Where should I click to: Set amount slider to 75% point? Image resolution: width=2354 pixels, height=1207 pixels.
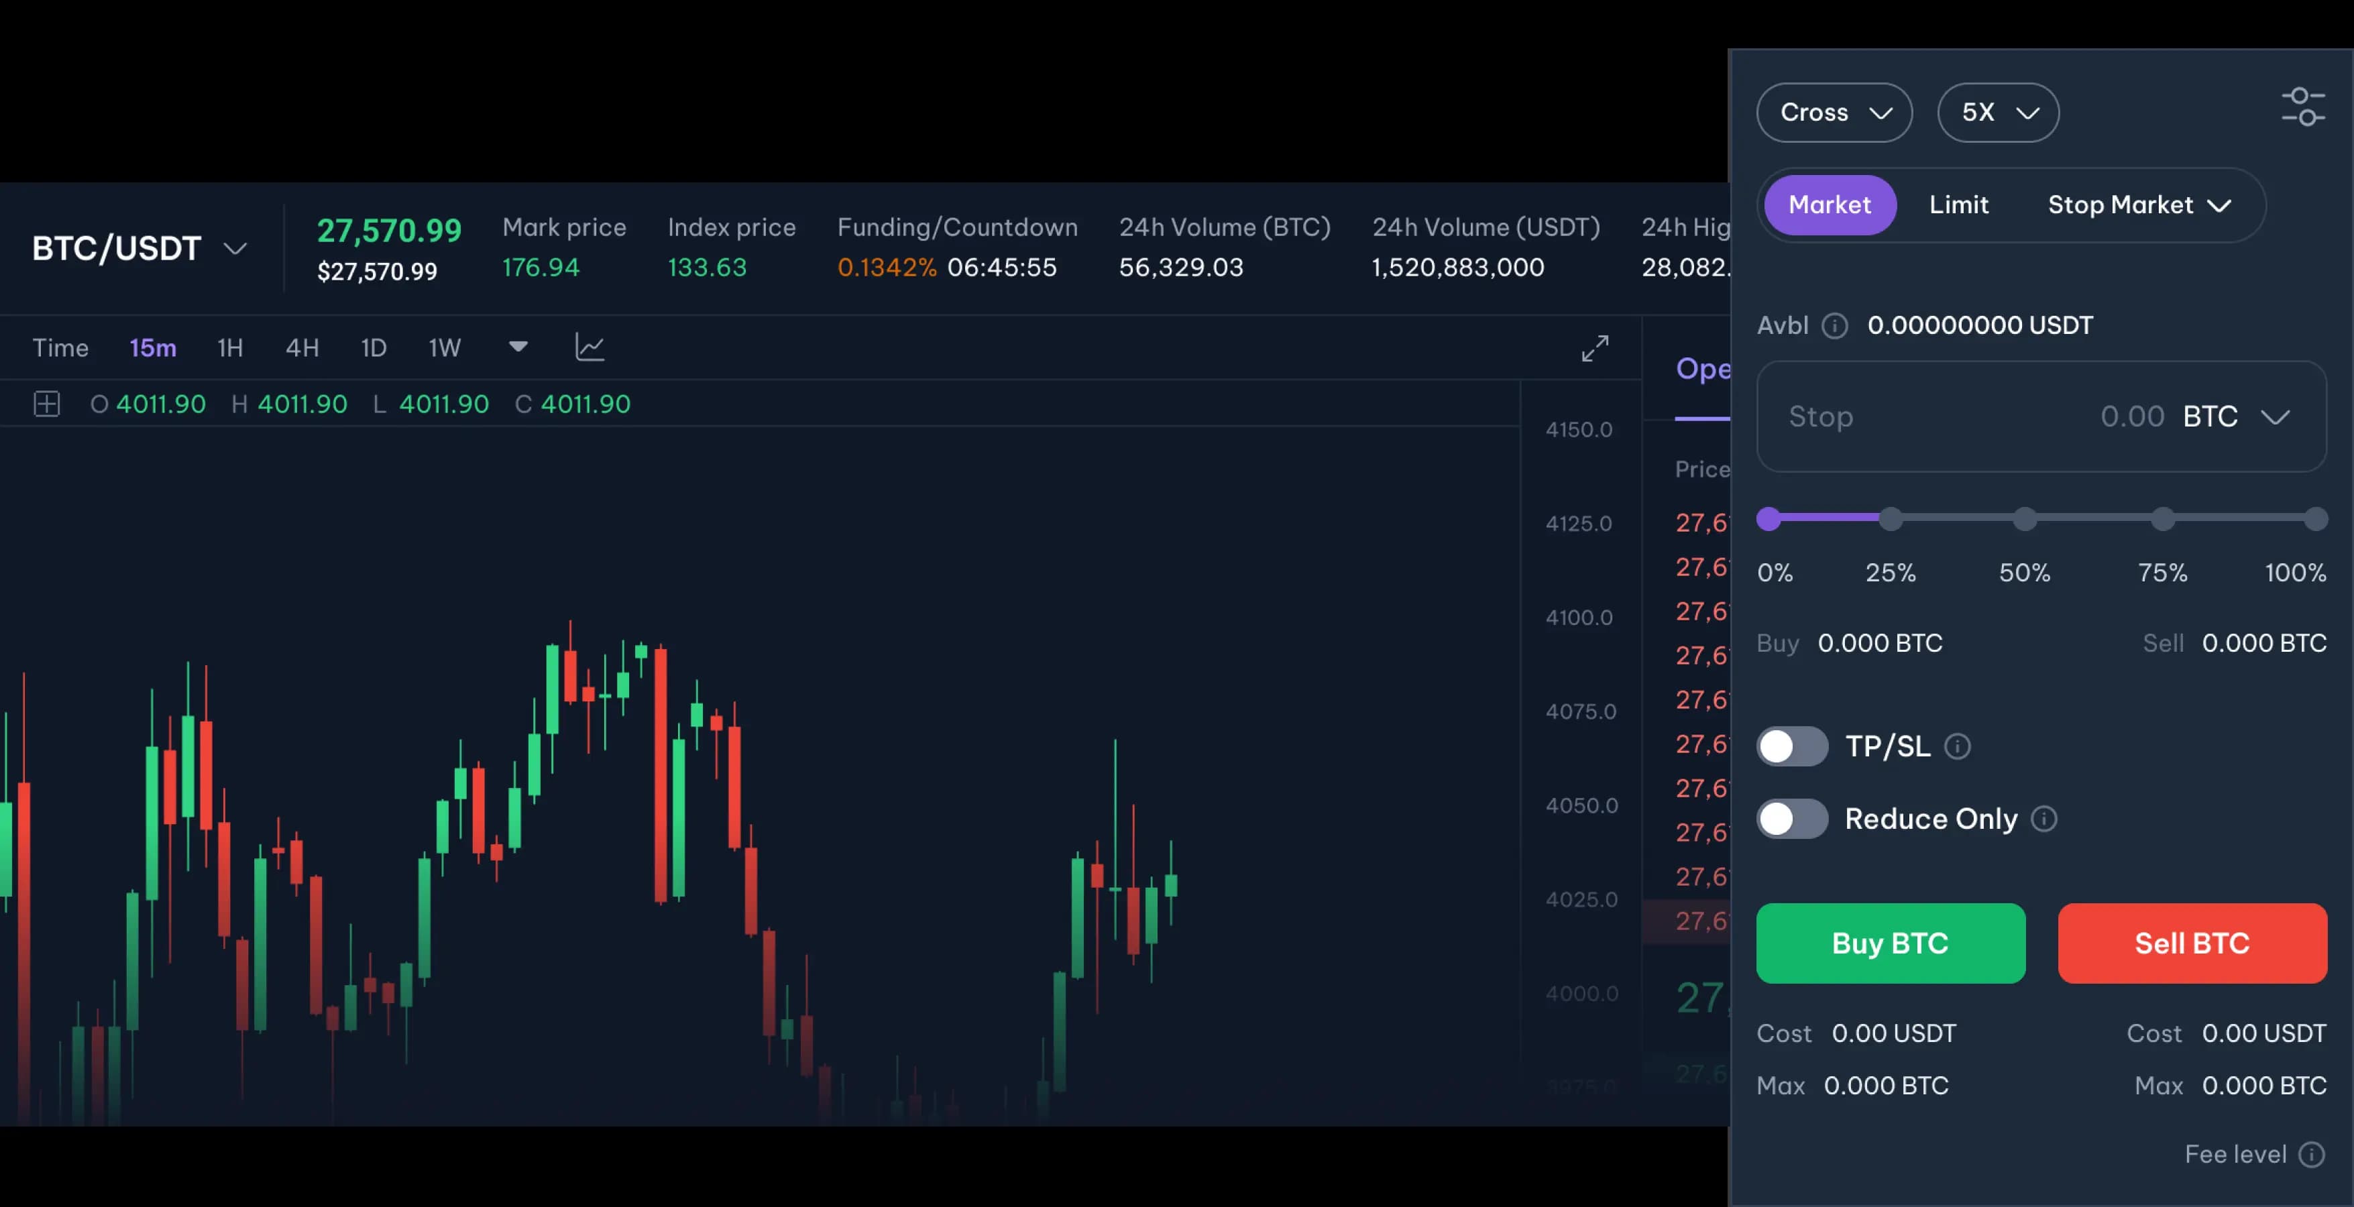click(2162, 519)
